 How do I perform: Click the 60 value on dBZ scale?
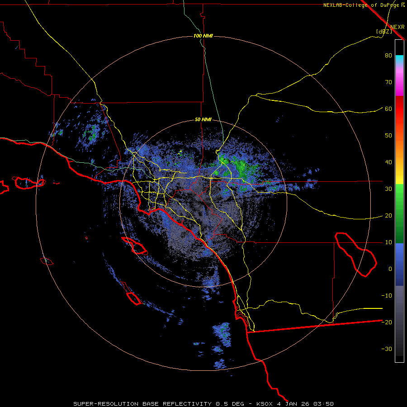click(388, 109)
